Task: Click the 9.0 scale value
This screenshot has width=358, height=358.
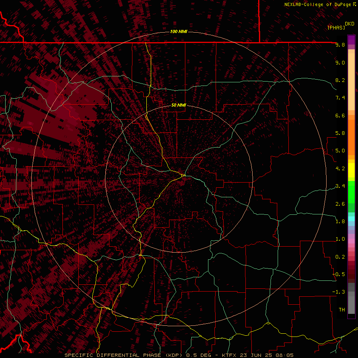Action: [x=340, y=62]
